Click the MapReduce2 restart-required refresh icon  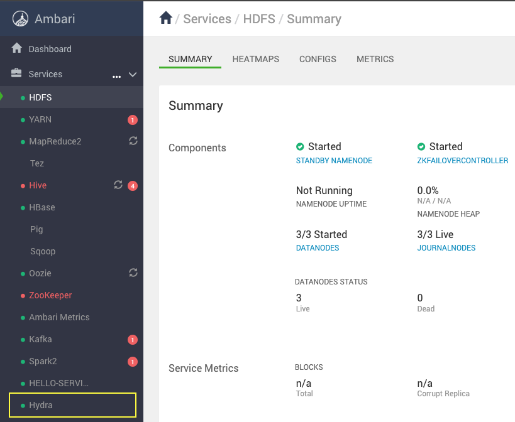click(133, 141)
